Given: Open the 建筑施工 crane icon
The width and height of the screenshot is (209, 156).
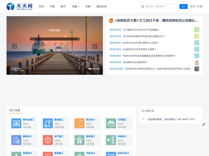Looking at the screenshot, I should tap(48, 123).
